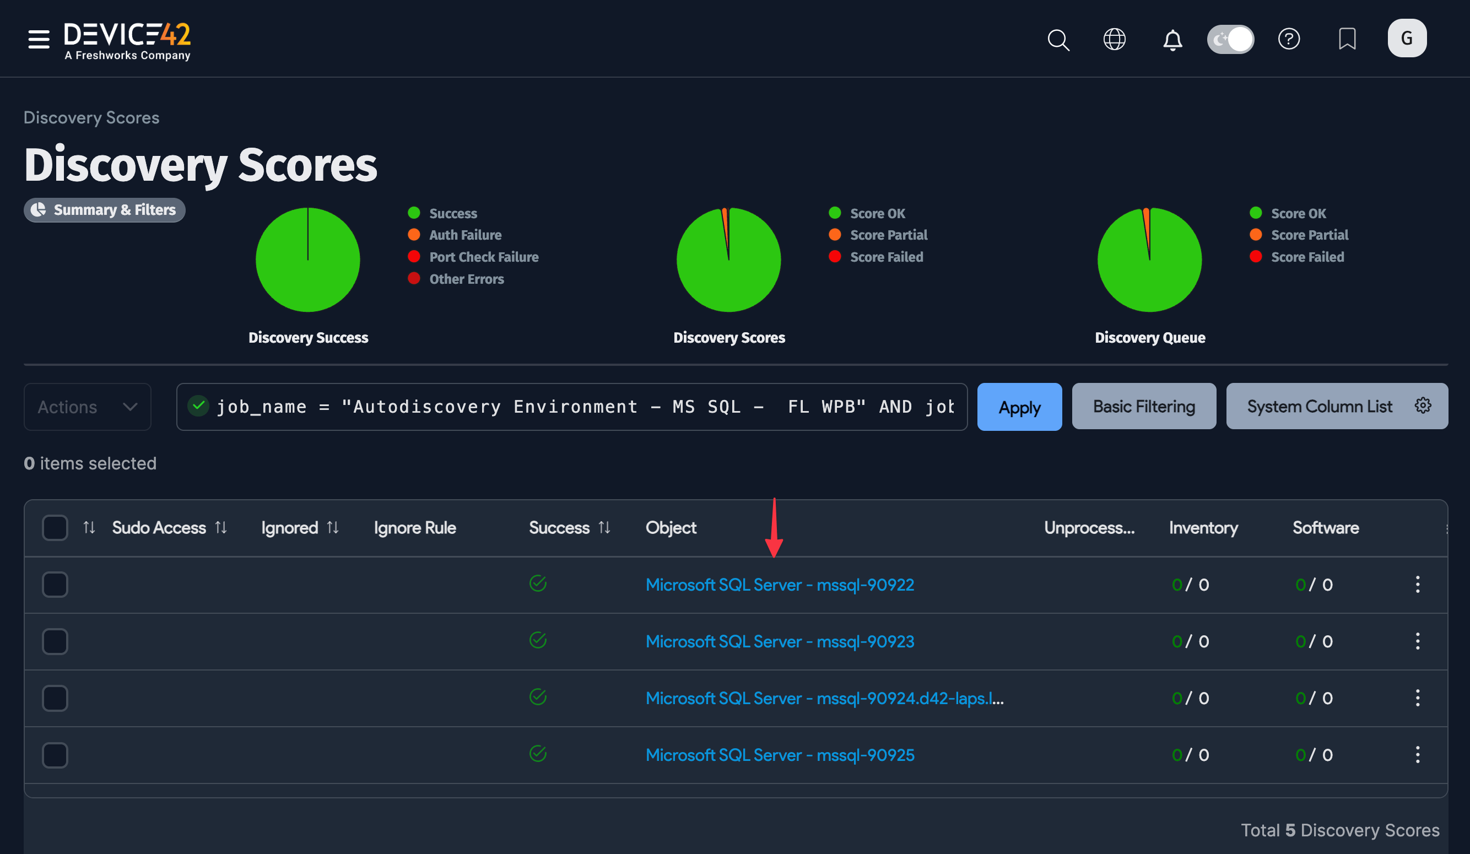Sort by the Success column arrows
This screenshot has width=1470, height=854.
point(604,527)
